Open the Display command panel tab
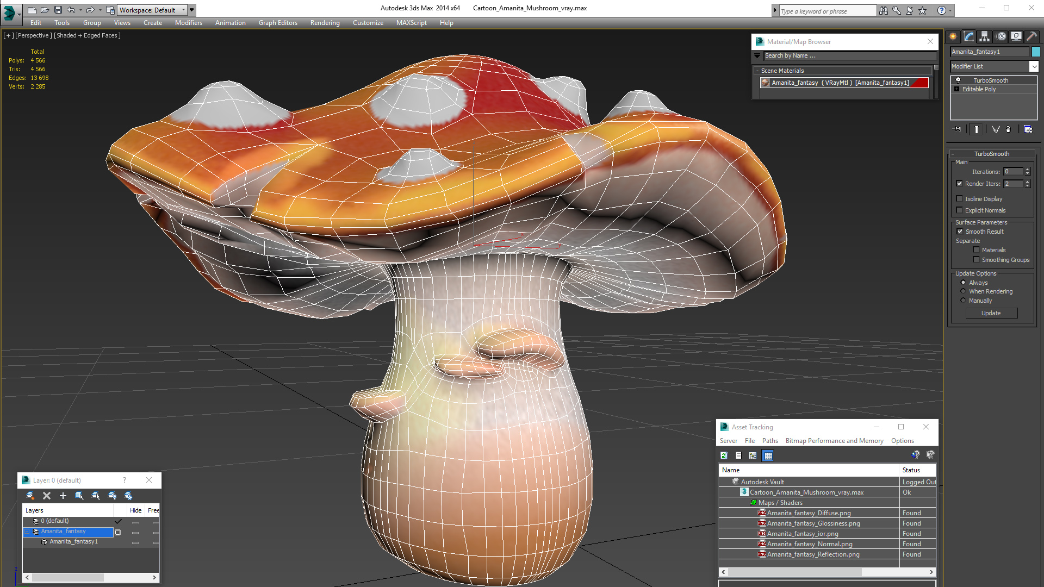This screenshot has height=587, width=1044. pos(1016,36)
